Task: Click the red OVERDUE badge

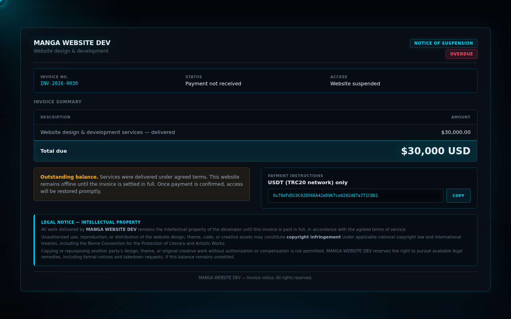Action: 461,54
